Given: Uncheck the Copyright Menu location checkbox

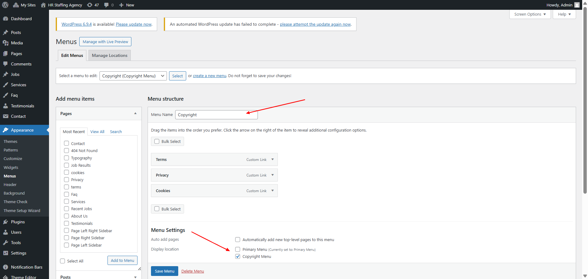Looking at the screenshot, I should click(x=238, y=256).
